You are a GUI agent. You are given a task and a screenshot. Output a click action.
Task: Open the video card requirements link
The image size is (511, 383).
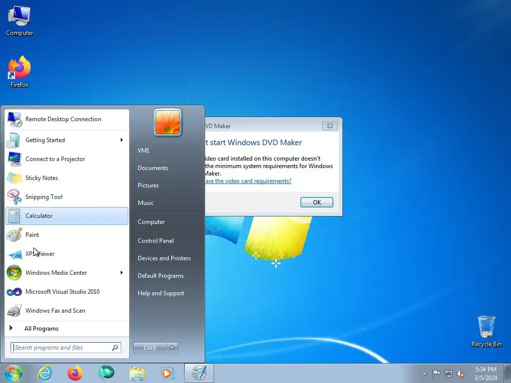tap(248, 181)
